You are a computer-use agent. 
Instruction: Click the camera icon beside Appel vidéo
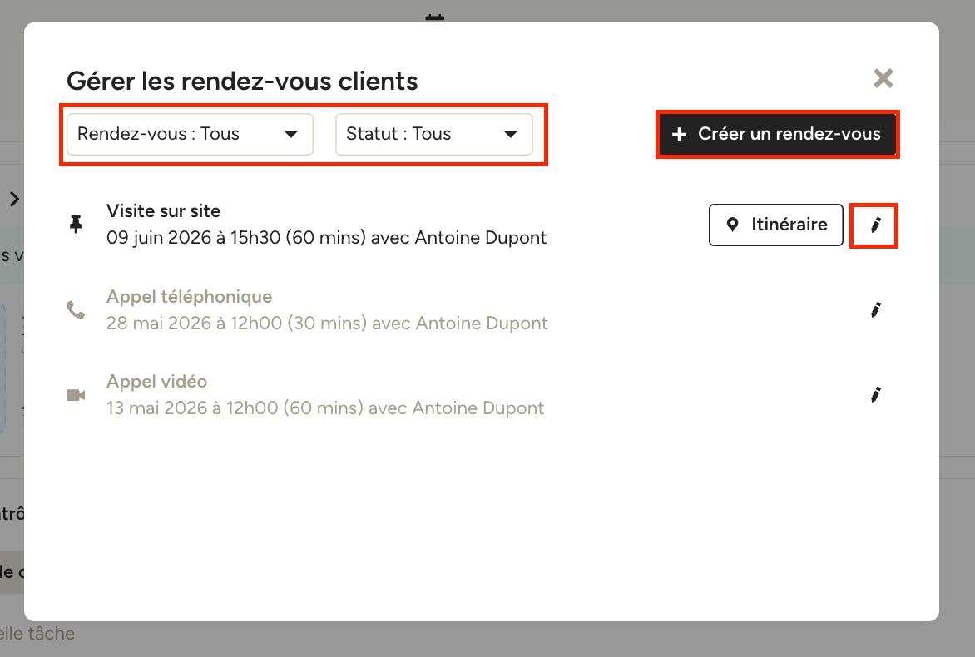click(x=76, y=395)
